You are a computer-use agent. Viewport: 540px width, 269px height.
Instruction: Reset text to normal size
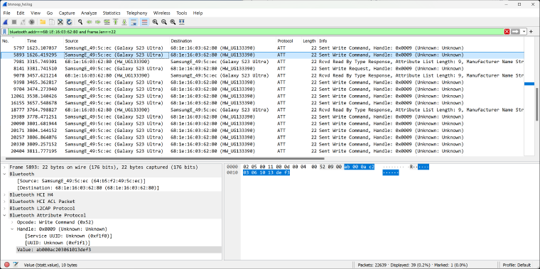coord(173,22)
